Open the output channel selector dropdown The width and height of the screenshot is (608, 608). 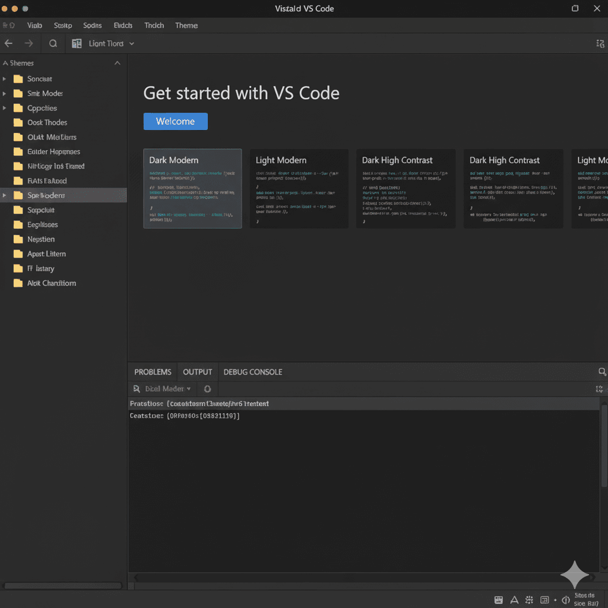161,389
